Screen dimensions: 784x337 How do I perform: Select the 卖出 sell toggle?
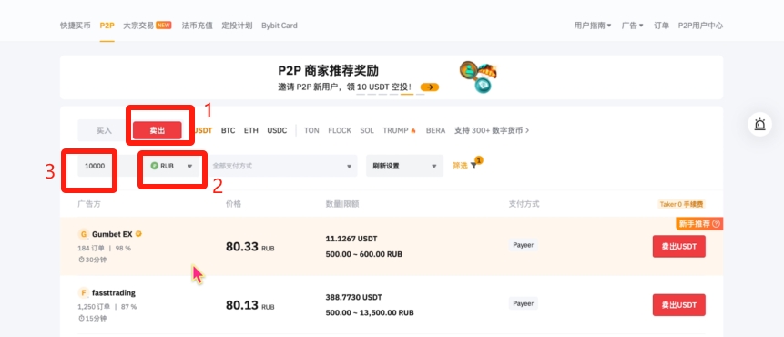click(x=157, y=130)
